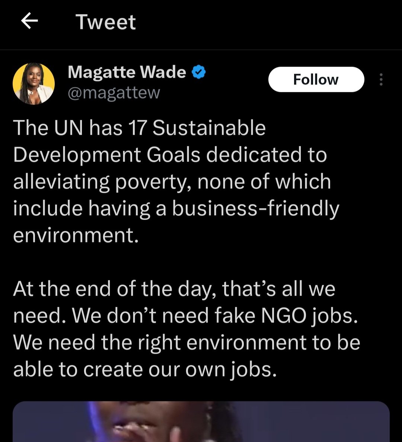Open the @magattew handle link
This screenshot has width=402, height=442.
click(114, 92)
